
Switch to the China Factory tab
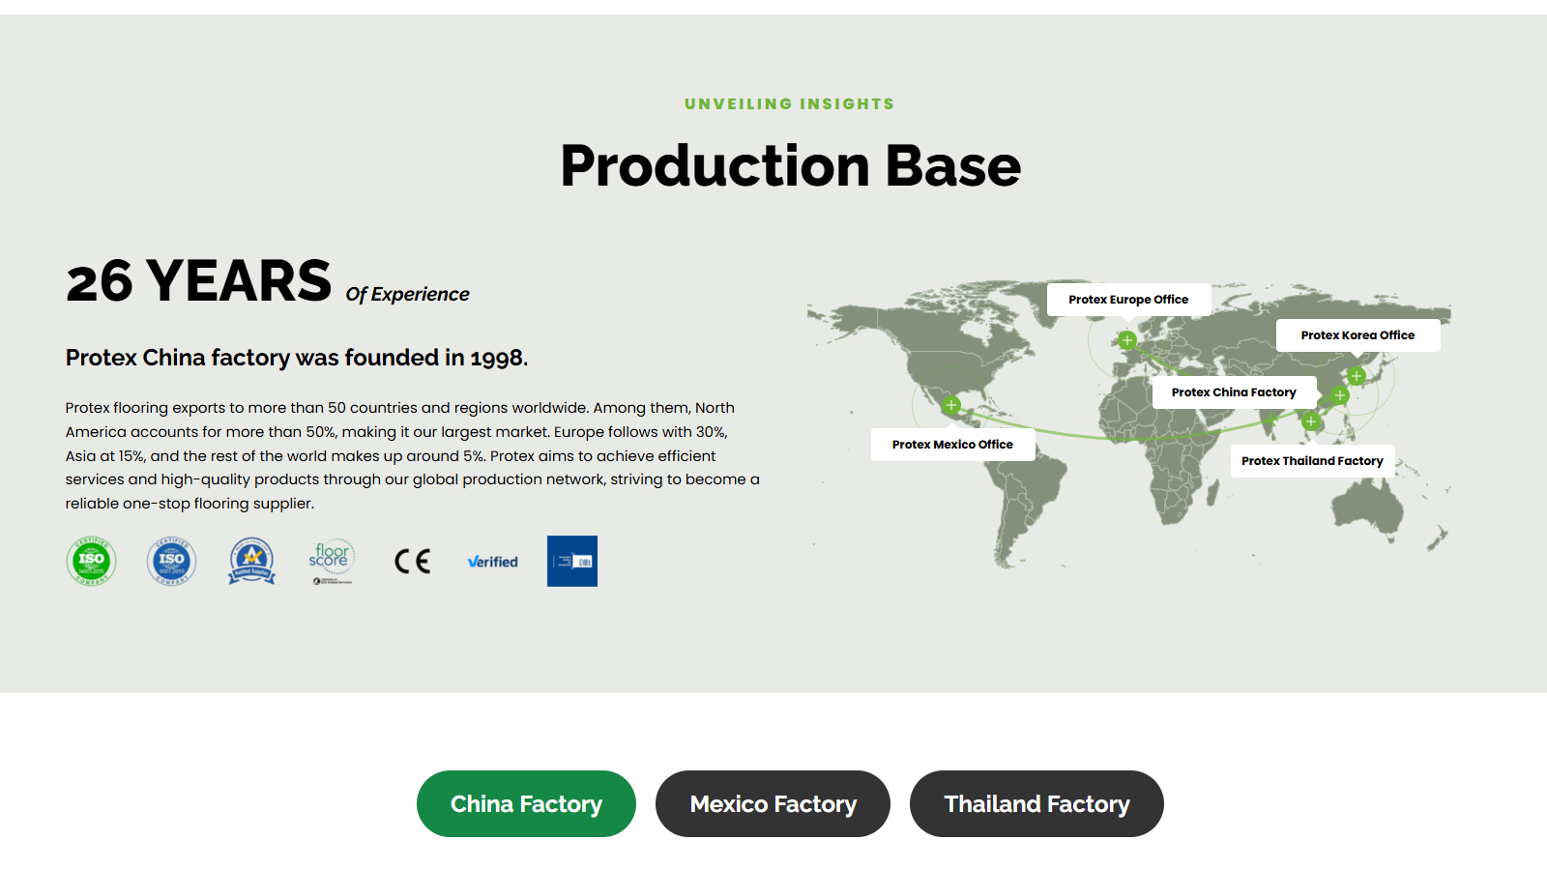pos(526,804)
